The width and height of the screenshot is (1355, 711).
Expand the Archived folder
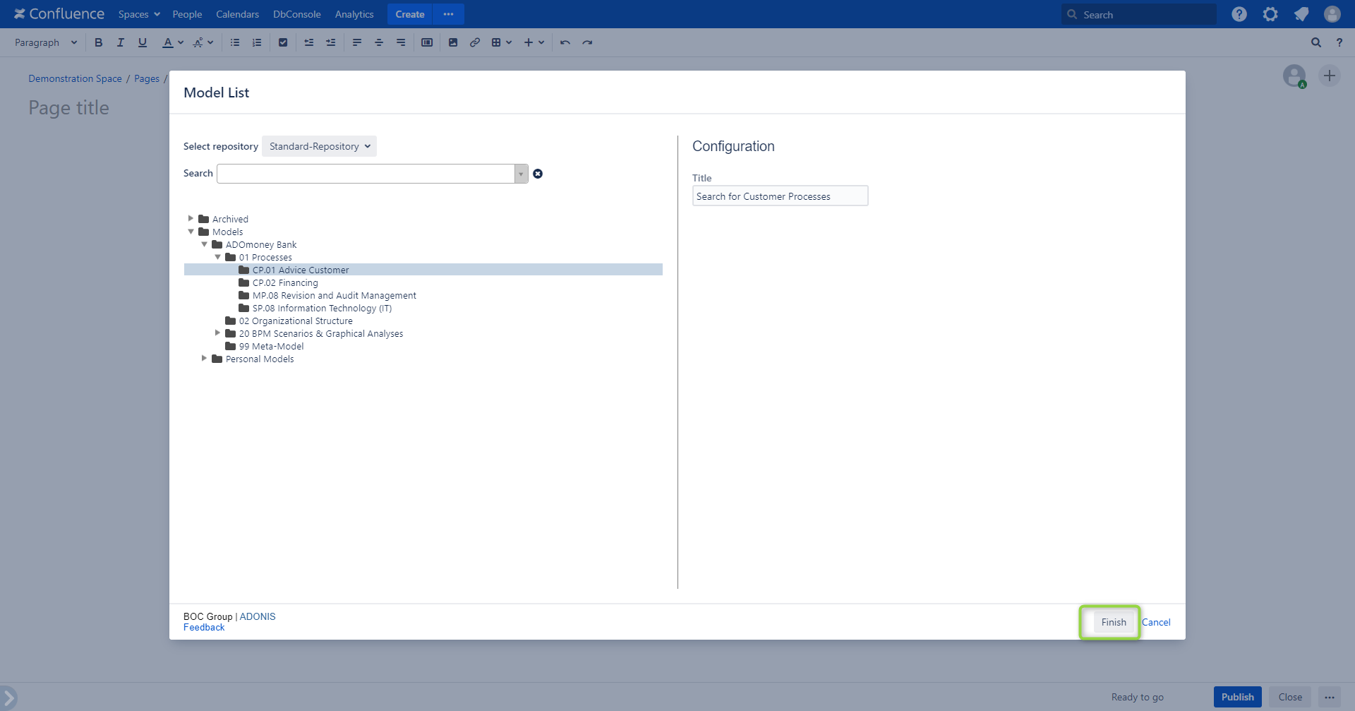click(x=191, y=219)
